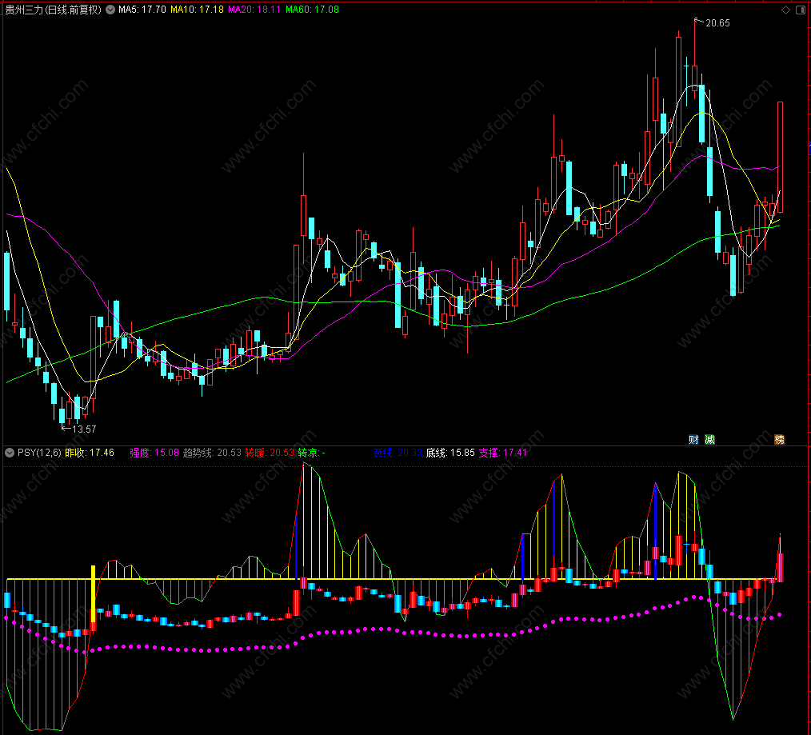This screenshot has height=735, width=811.
Task: Click the MA20: 18.11 label
Action: pos(254,10)
